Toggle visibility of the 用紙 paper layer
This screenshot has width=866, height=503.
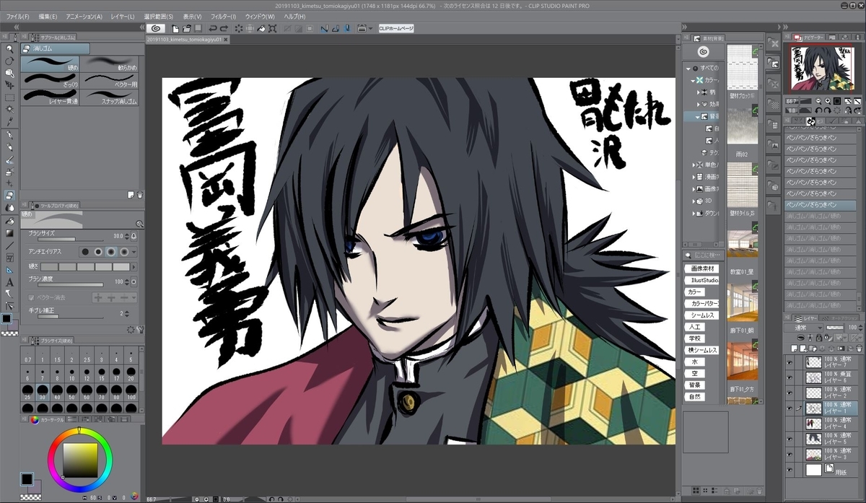pos(790,470)
